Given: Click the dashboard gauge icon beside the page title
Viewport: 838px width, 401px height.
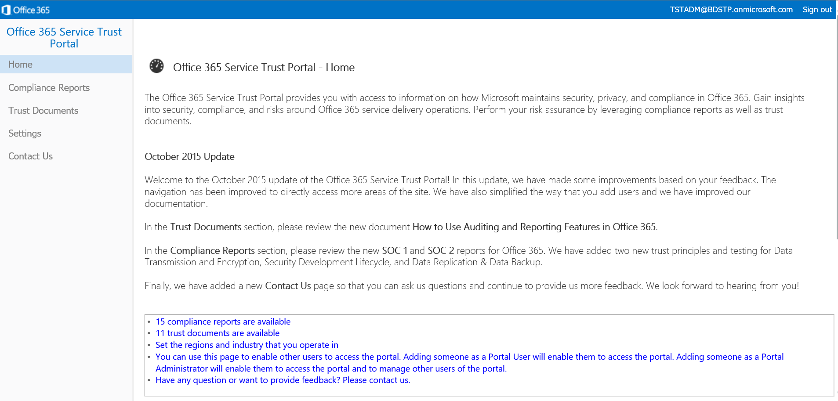Looking at the screenshot, I should [x=156, y=65].
